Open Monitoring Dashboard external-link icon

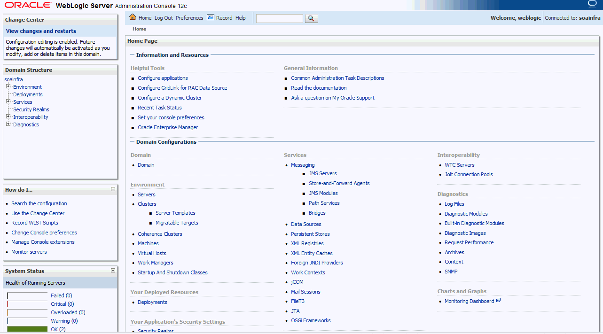pos(498,300)
